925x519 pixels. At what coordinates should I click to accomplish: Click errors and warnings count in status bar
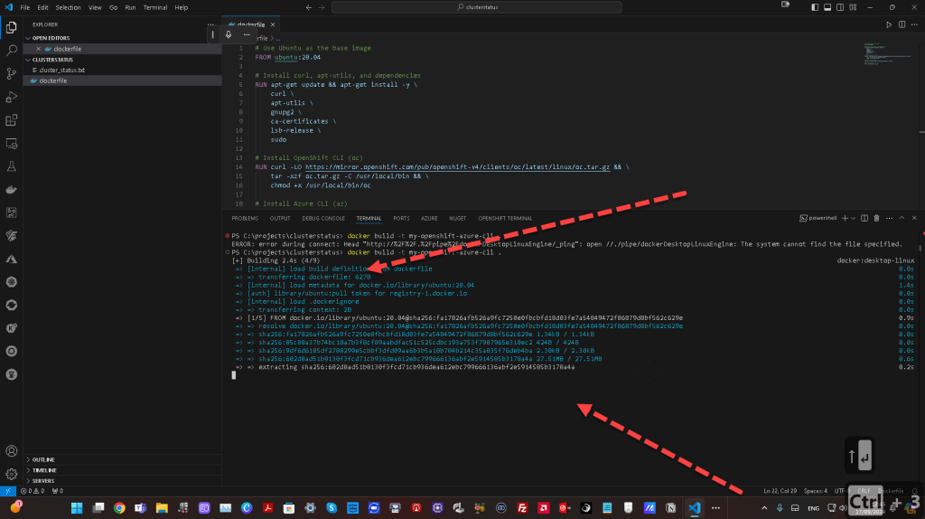tap(33, 491)
